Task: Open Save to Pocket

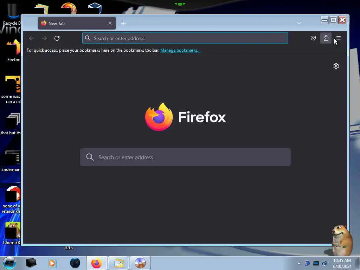Action: tap(313, 38)
